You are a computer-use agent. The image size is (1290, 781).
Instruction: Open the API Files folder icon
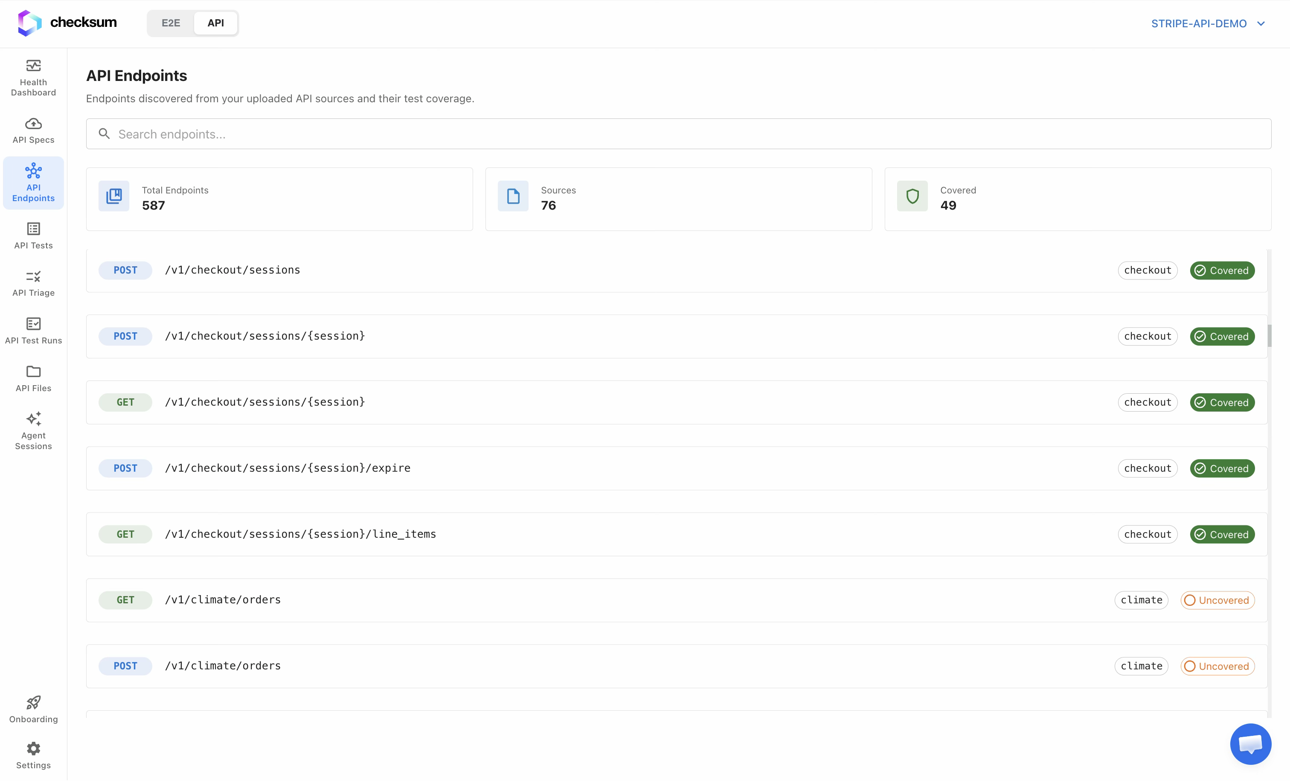(34, 372)
